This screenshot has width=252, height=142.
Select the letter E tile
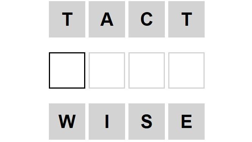coord(186,122)
